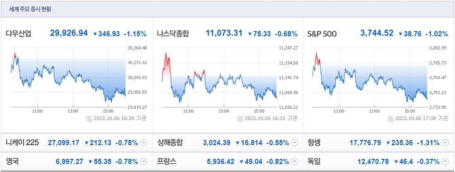Viewport: 455px width, 172px height.
Task: Expand the 독일 row chevron
Action: tap(446, 162)
